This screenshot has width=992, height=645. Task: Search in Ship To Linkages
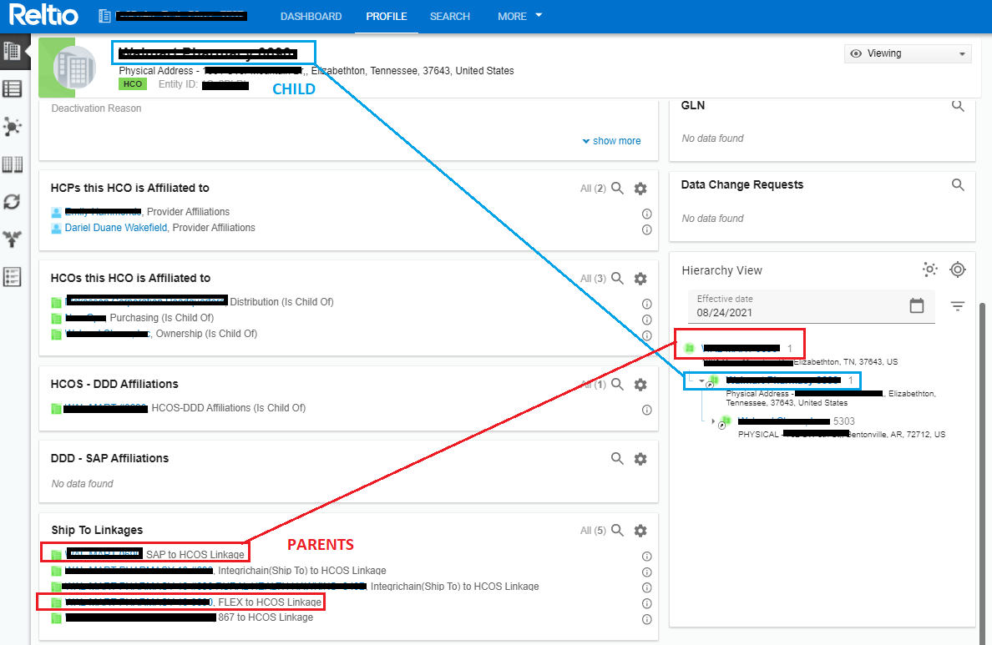click(x=617, y=531)
